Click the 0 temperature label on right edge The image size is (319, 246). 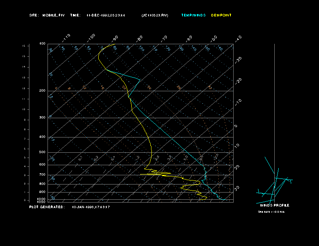click(236, 126)
